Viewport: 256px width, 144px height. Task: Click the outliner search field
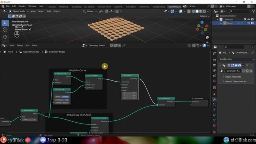tap(239, 11)
